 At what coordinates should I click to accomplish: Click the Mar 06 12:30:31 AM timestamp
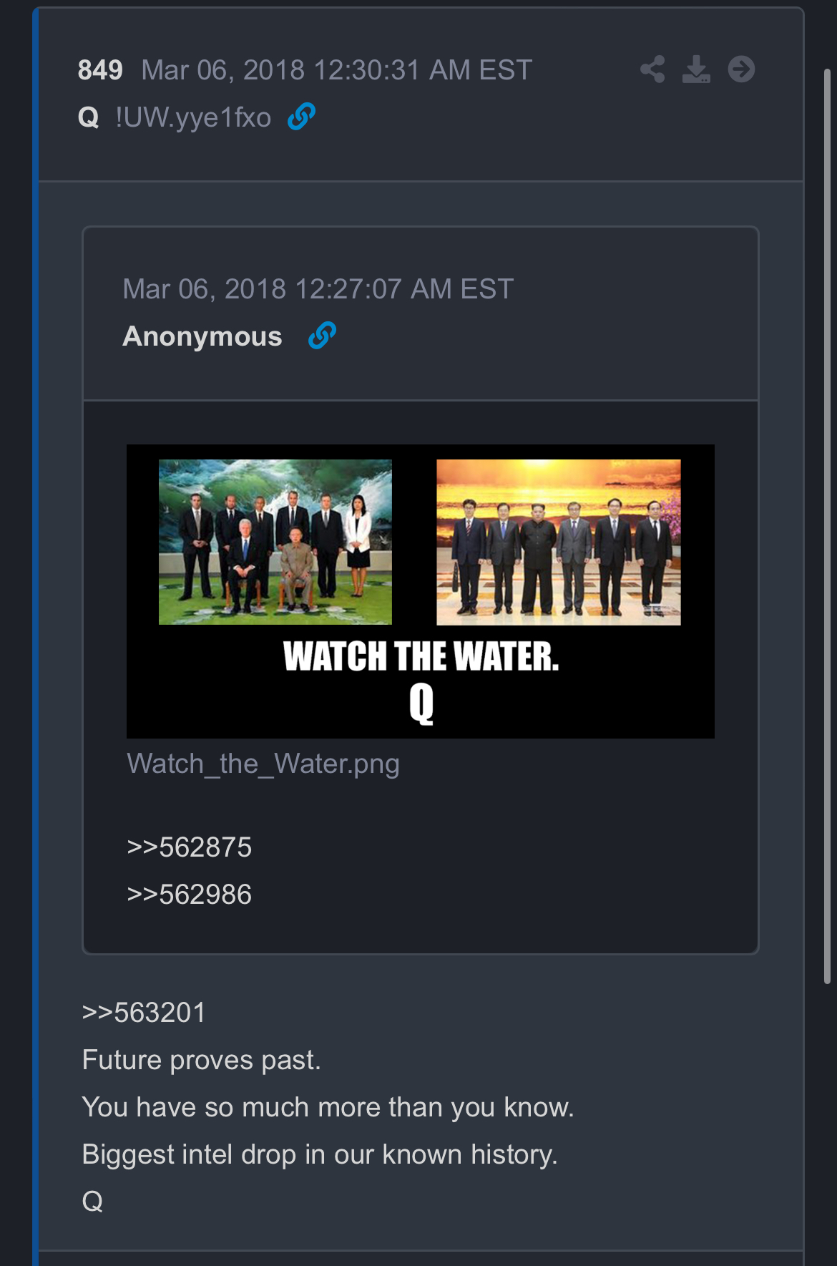pos(337,70)
